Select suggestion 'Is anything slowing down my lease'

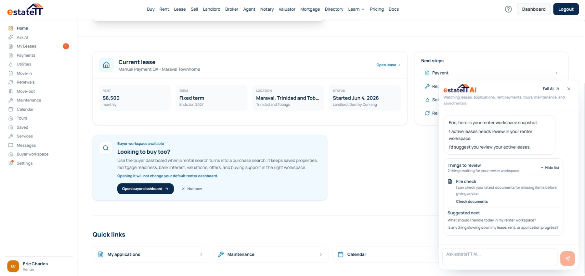[x=503, y=228]
